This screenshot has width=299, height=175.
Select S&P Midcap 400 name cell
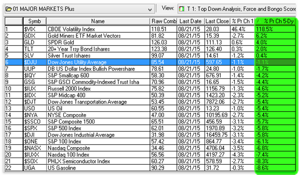pos(98,95)
